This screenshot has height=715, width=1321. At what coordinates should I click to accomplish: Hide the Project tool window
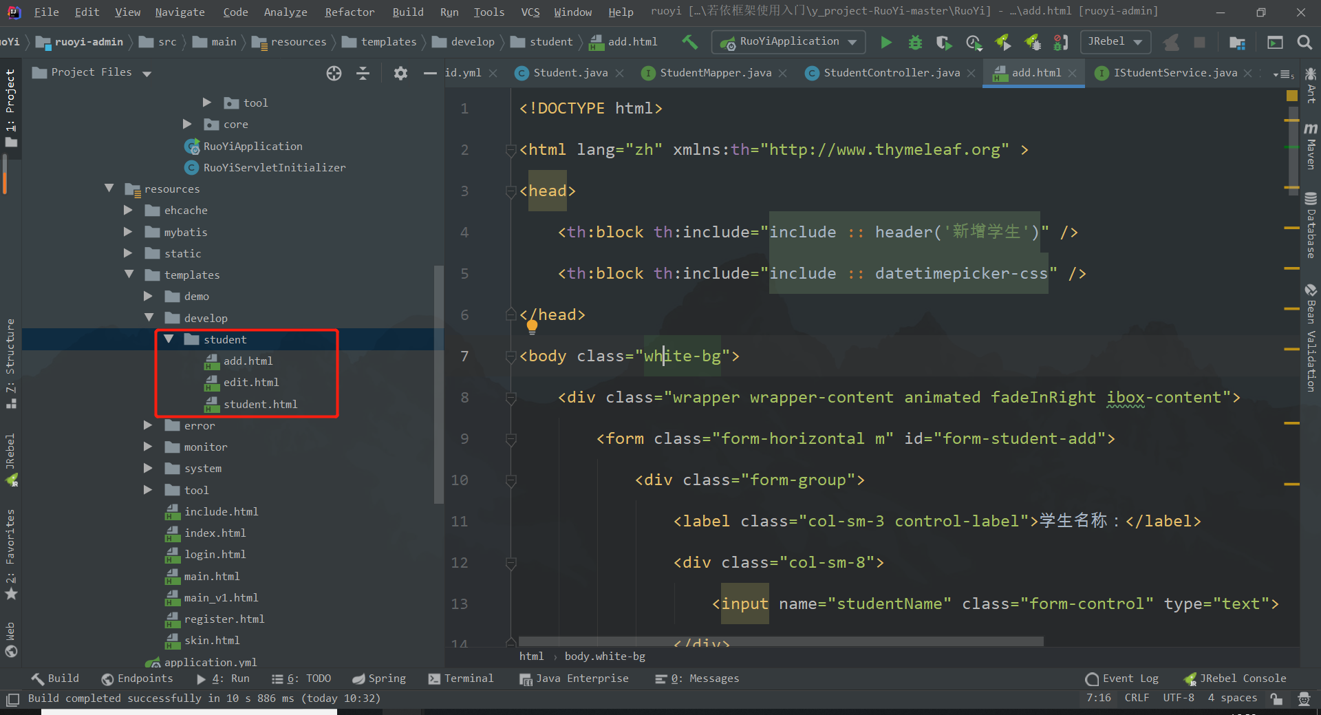[430, 73]
